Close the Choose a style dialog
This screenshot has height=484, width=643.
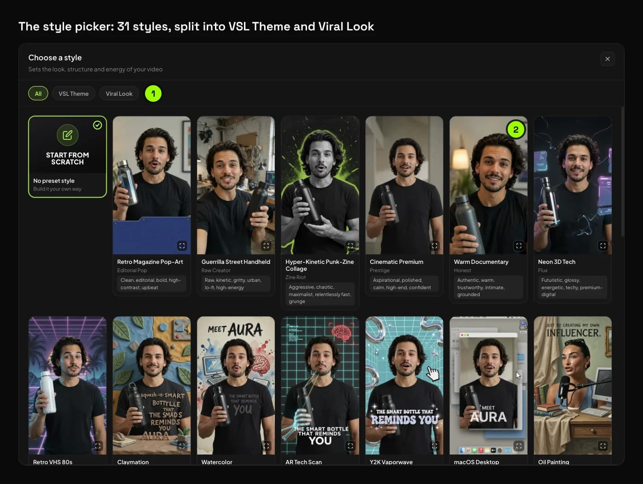[x=607, y=58]
